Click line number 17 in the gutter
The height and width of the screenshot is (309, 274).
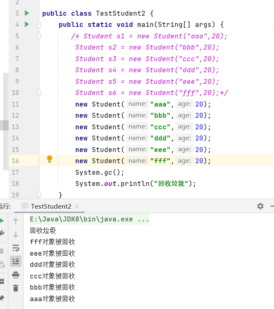point(15,172)
